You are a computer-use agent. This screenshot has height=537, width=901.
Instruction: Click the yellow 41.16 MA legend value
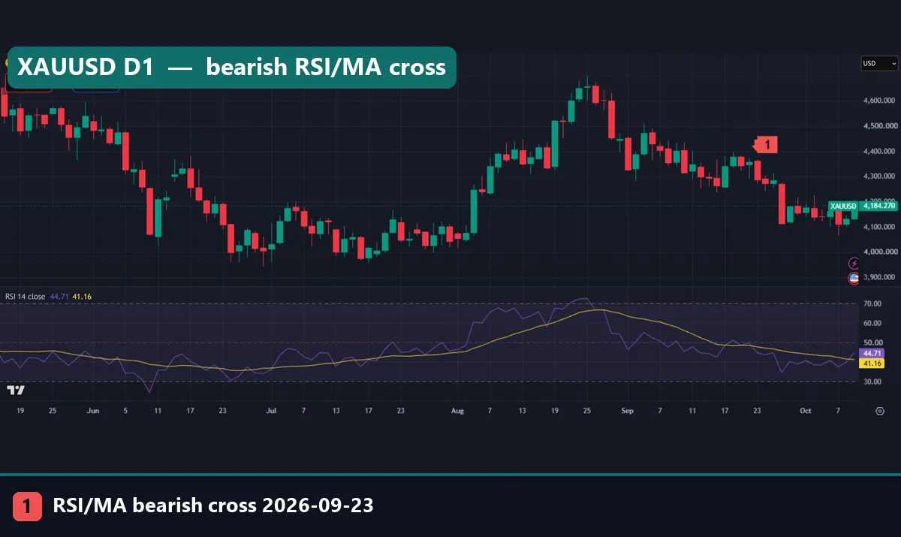coord(82,297)
